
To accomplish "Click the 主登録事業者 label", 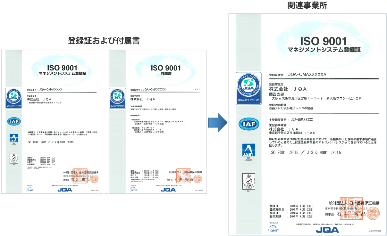I will click(279, 125).
